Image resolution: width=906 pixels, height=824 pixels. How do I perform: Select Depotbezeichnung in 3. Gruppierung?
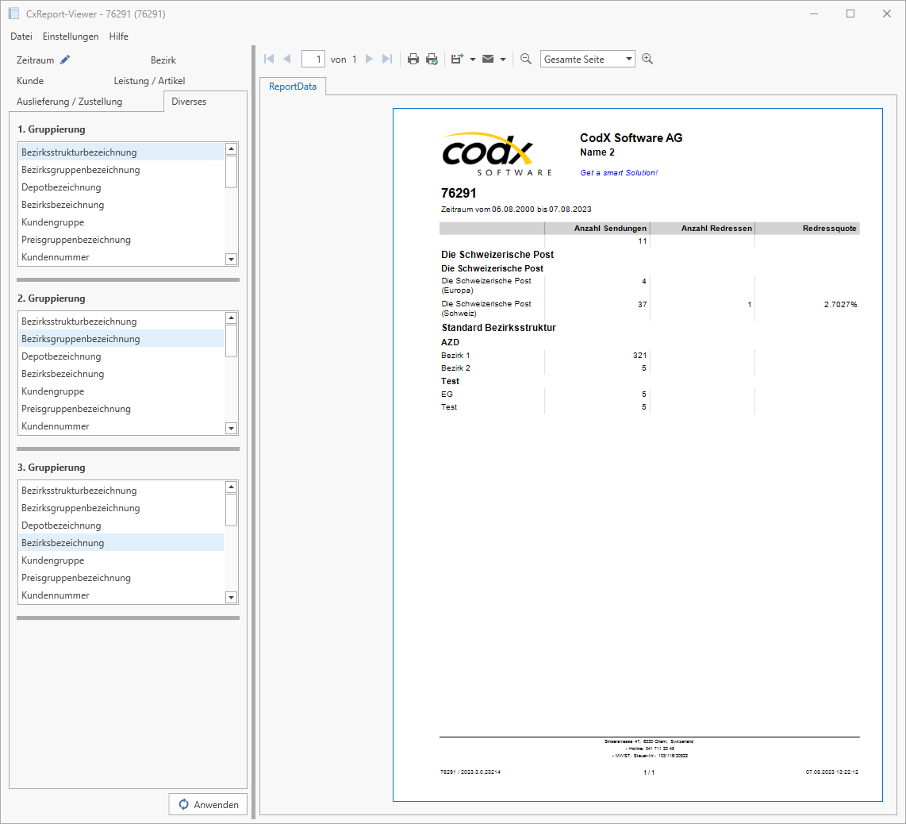(x=121, y=525)
